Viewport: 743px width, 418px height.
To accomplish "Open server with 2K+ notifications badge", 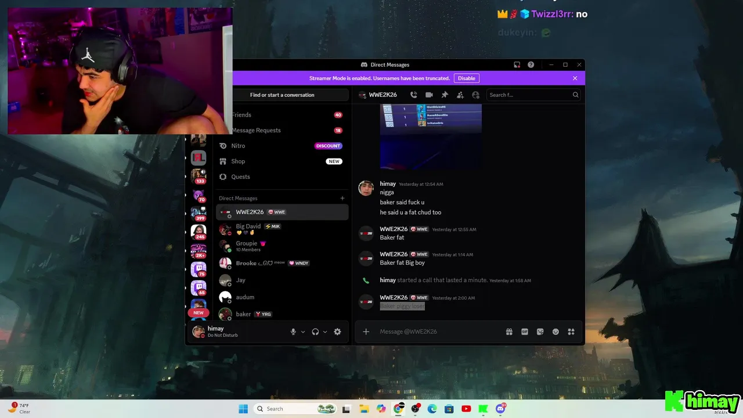I will click(x=199, y=251).
